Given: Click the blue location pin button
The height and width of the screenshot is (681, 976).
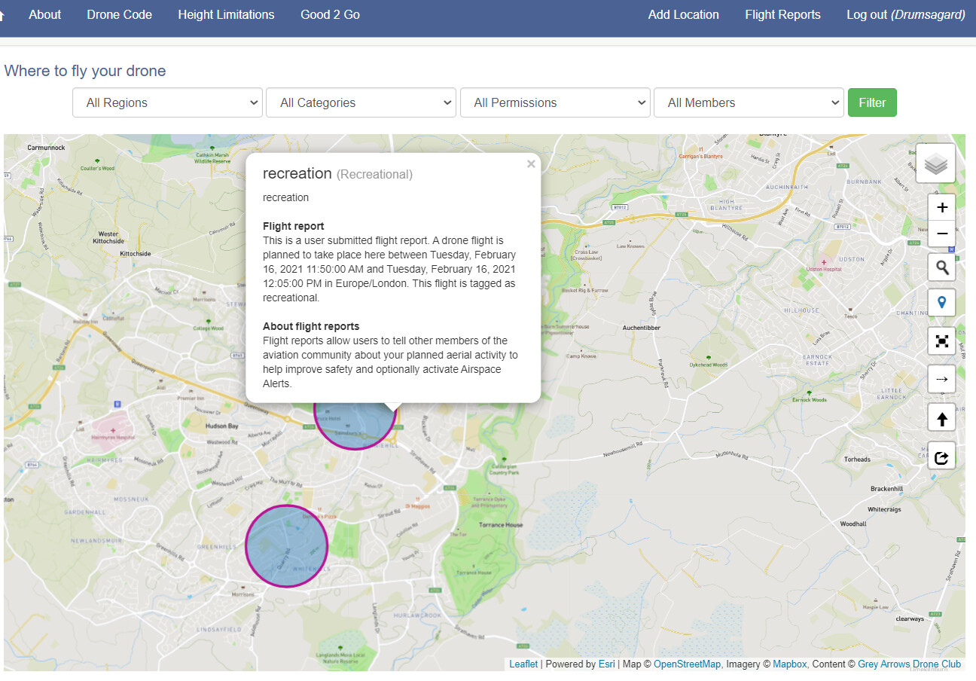Looking at the screenshot, I should pos(942,304).
